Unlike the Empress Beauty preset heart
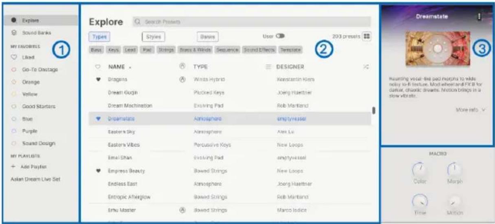This screenshot has height=224, width=495. pyautogui.click(x=98, y=171)
